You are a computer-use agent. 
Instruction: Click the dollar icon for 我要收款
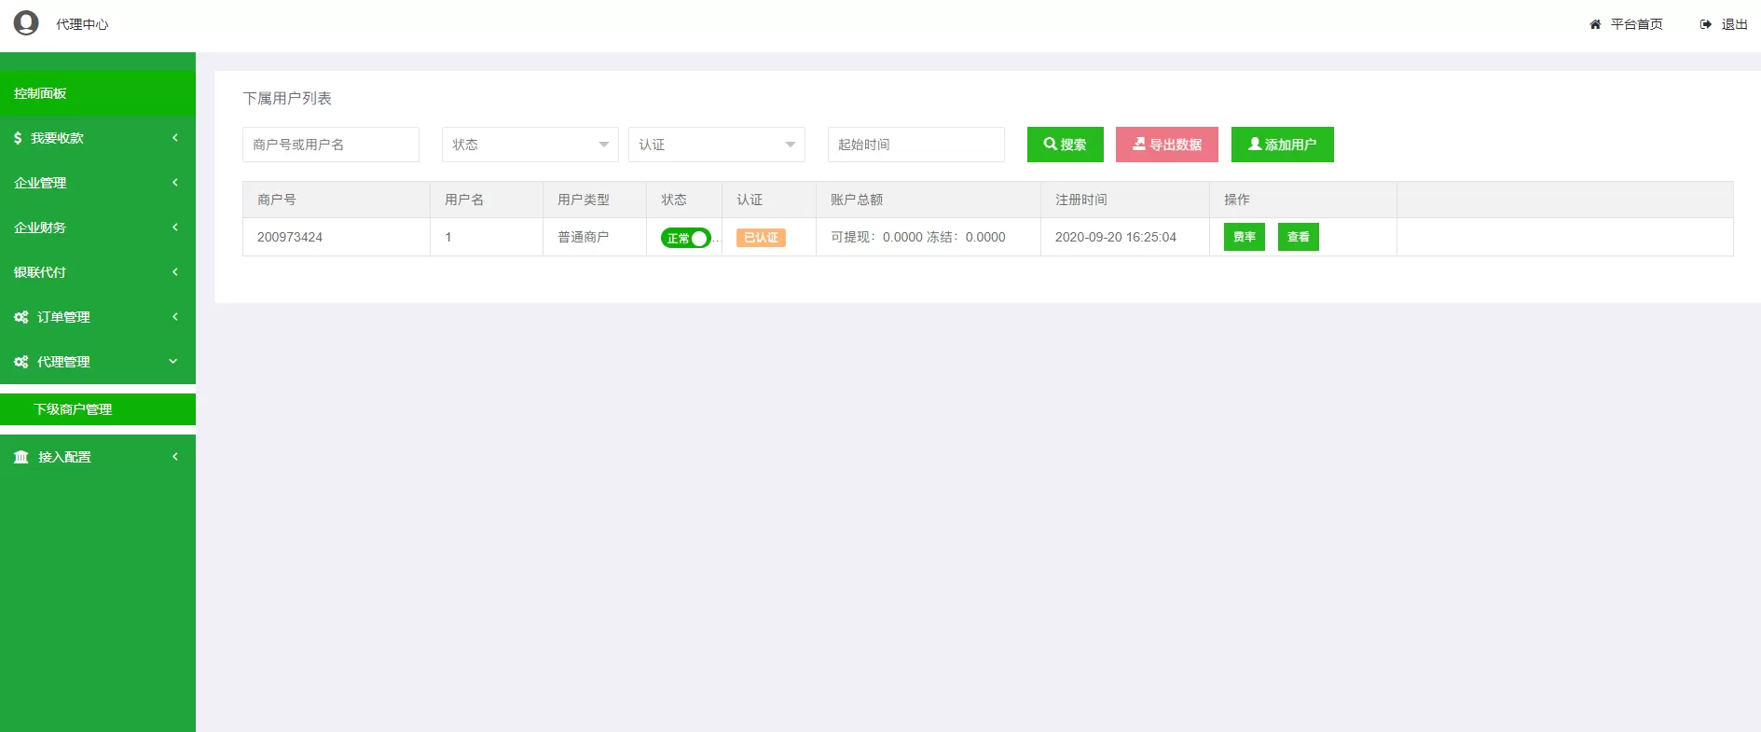tap(18, 138)
